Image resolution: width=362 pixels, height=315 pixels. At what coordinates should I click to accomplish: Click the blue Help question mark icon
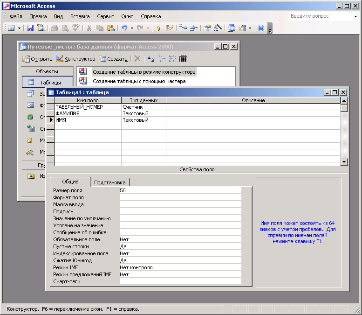click(x=261, y=28)
